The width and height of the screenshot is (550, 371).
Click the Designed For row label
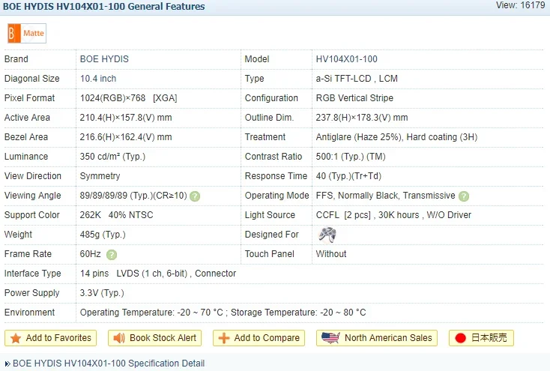pyautogui.click(x=272, y=235)
